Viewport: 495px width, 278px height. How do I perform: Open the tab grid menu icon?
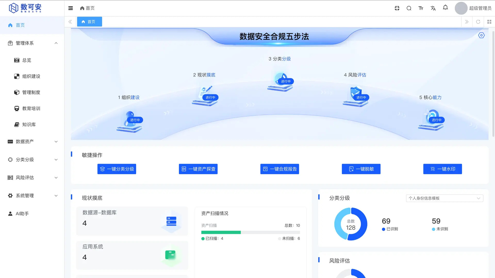click(489, 22)
